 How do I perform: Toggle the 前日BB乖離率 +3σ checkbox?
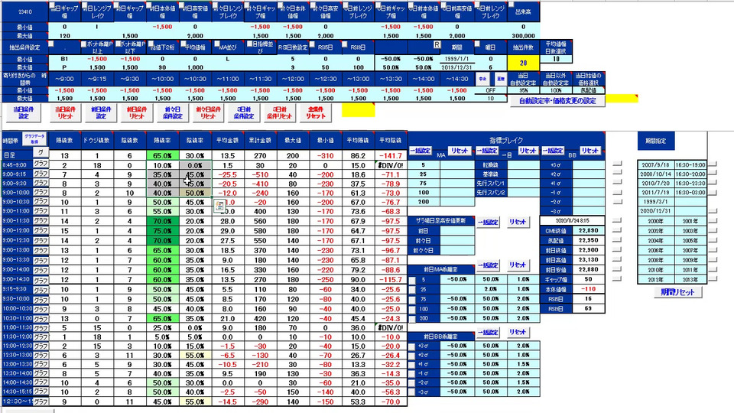pos(412,346)
